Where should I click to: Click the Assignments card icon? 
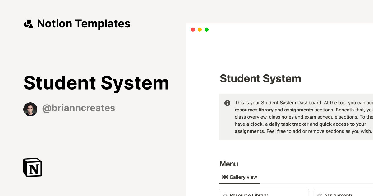click(320, 195)
